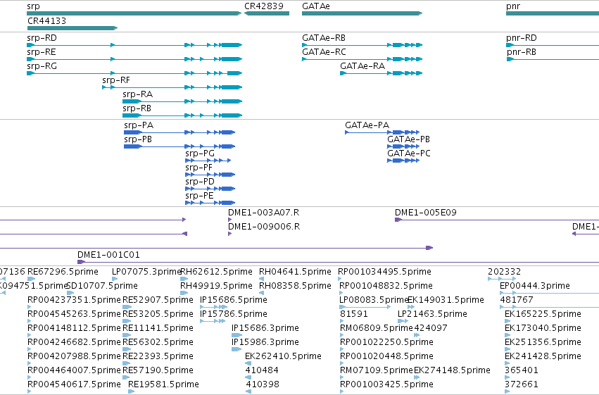Click the IP15686.3prime label
Image resolution: width=599 pixels, height=395 pixels.
point(265,328)
